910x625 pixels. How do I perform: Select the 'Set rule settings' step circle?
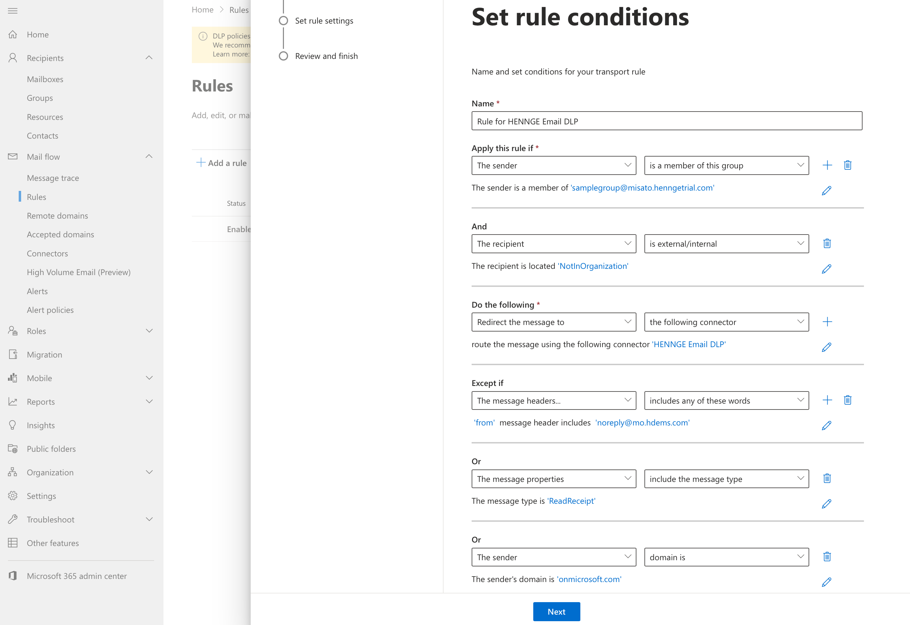coord(283,20)
